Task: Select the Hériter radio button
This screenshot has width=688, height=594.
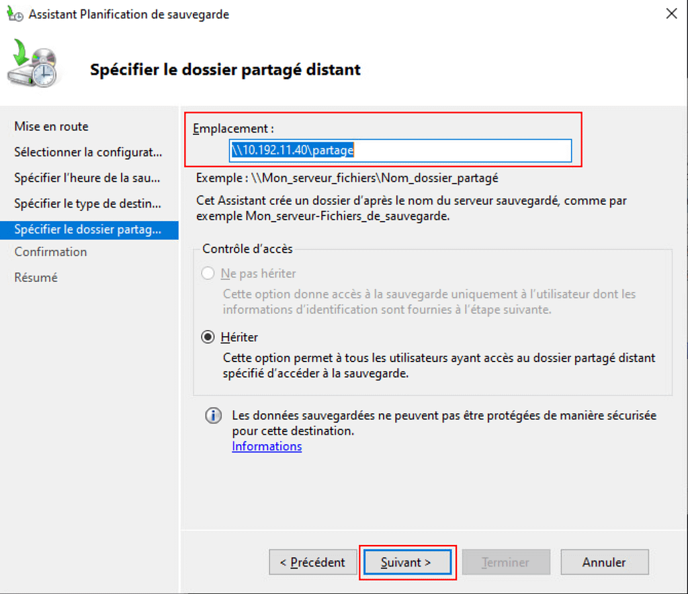Action: click(208, 337)
